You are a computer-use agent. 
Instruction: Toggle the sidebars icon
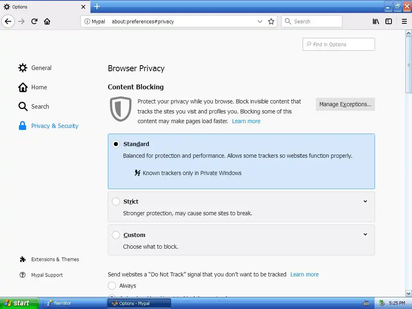point(389,21)
